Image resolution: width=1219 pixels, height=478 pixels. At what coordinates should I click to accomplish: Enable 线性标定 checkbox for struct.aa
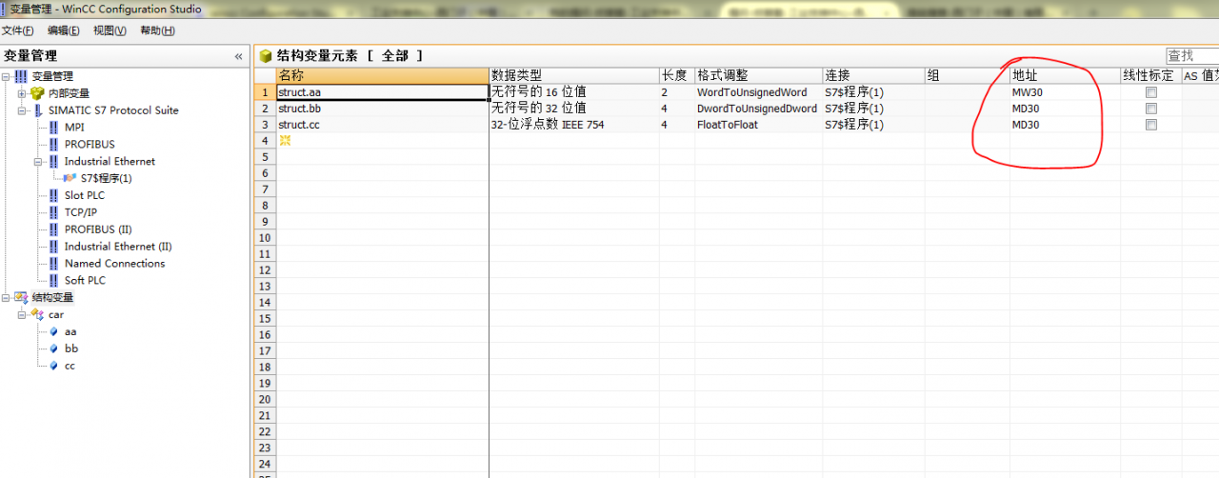click(x=1151, y=92)
